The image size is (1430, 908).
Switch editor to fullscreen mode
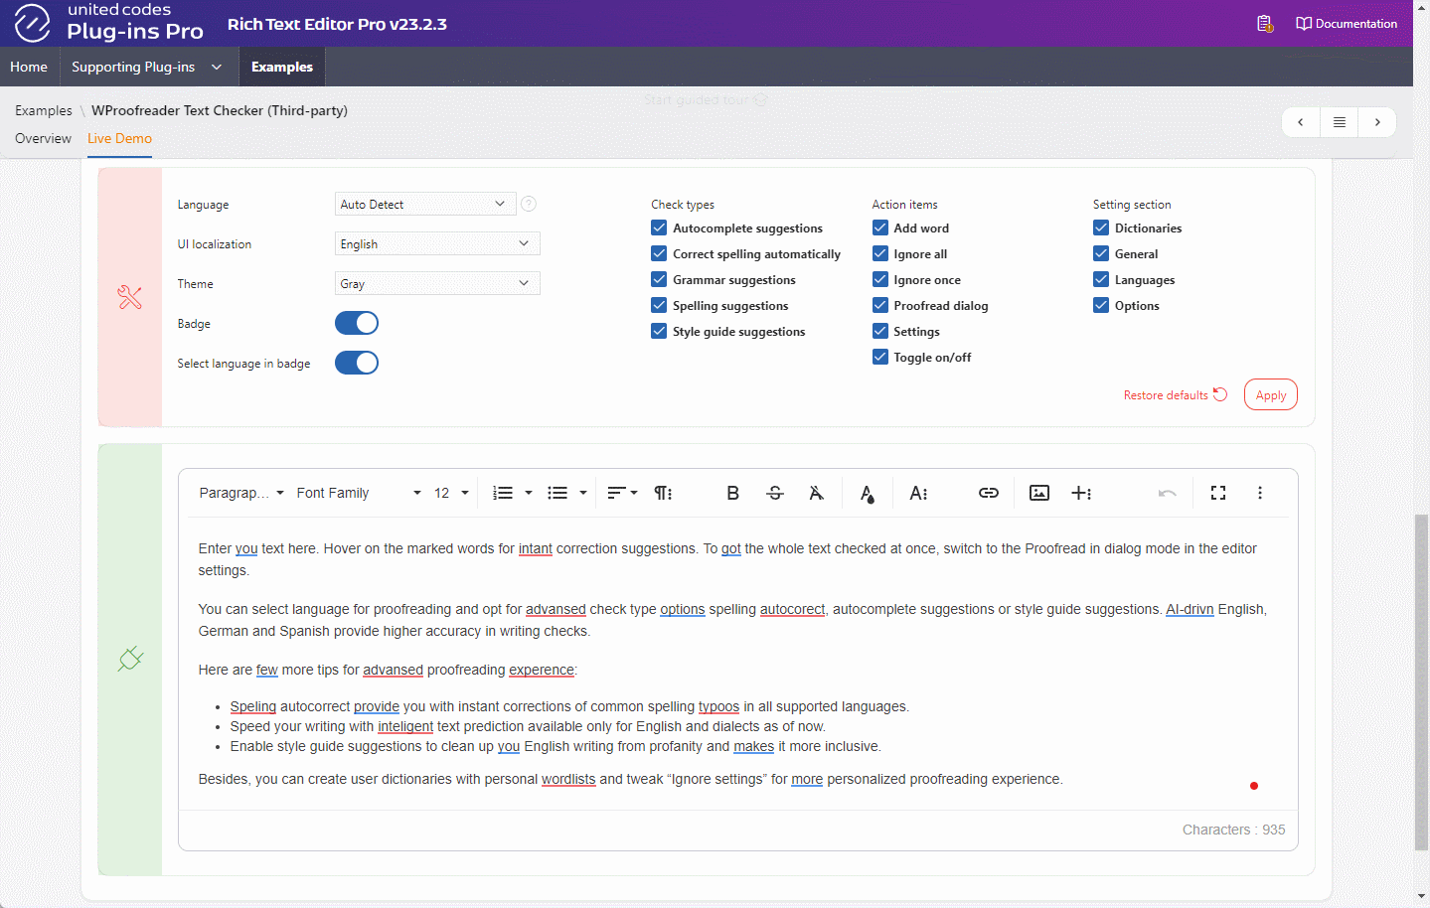(1218, 493)
